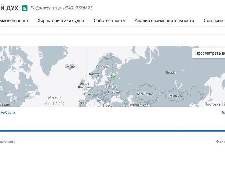Image resolution: width=225 pixels, height=169 pixels.
Task: Click the Просмотреть на map button
Action: click(x=209, y=53)
